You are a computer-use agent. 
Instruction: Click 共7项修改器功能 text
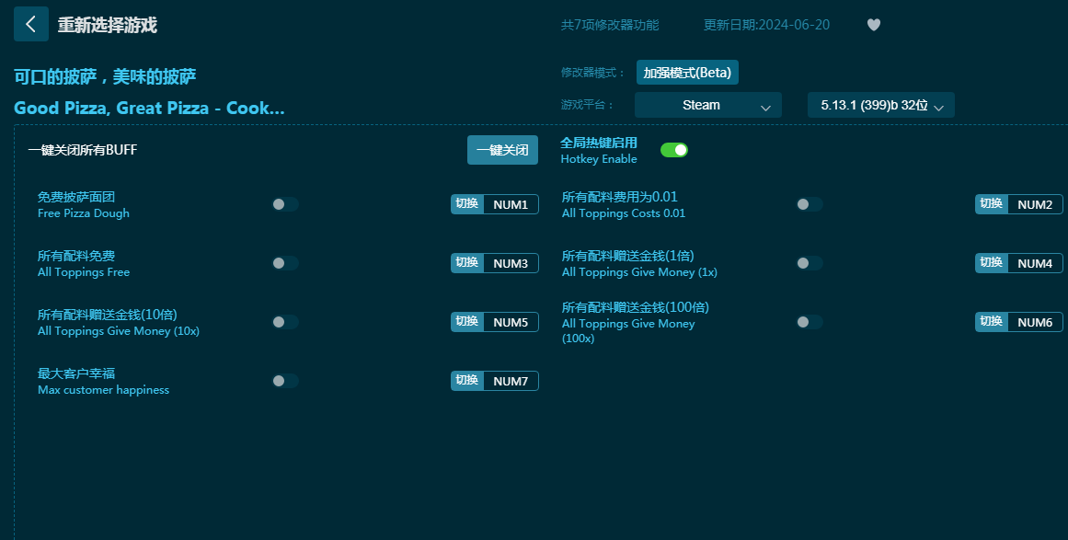[x=610, y=25]
